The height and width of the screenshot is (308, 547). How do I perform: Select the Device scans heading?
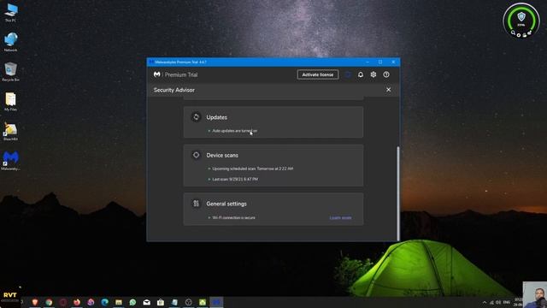tap(222, 155)
